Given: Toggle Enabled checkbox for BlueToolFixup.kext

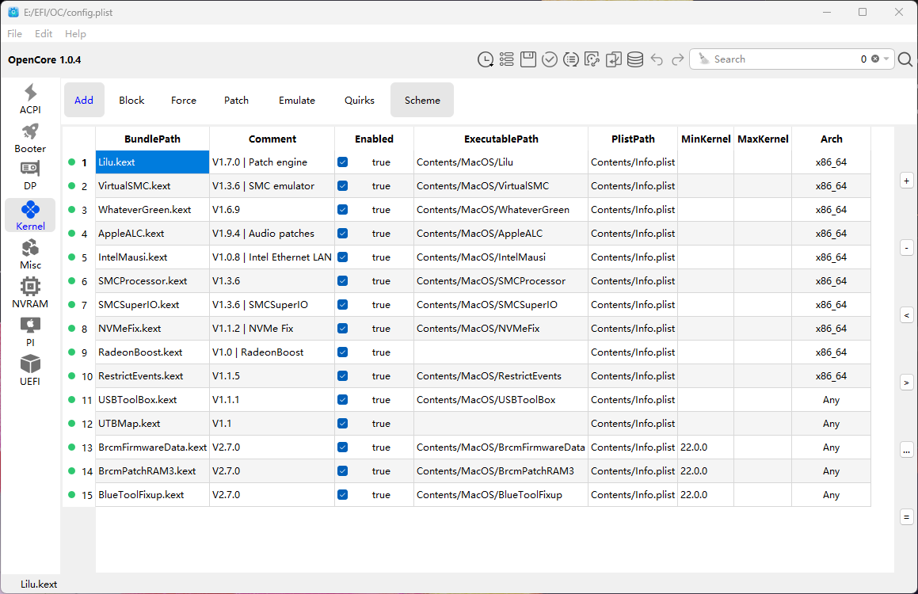Looking at the screenshot, I should point(342,495).
